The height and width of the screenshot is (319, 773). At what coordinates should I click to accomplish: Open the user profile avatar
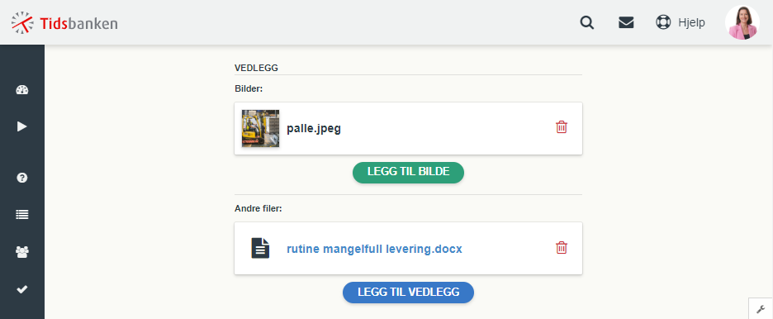point(742,22)
